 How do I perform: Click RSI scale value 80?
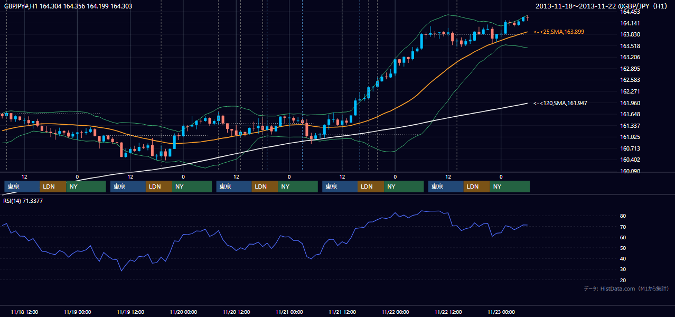[x=623, y=216]
